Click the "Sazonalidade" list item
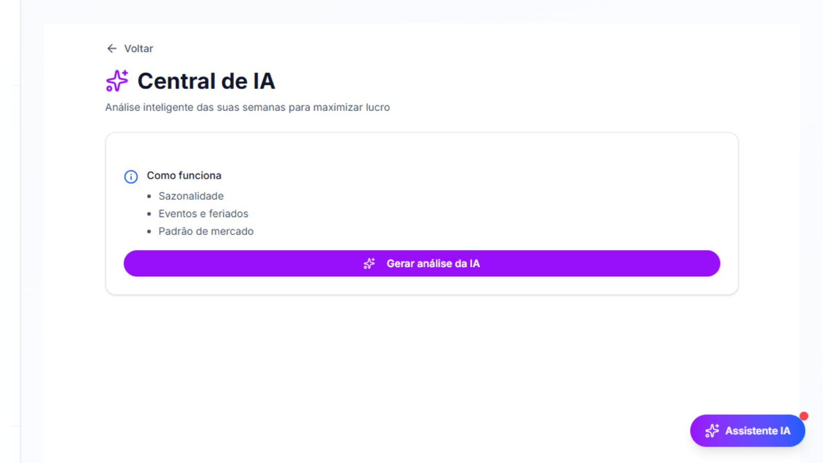 tap(191, 196)
